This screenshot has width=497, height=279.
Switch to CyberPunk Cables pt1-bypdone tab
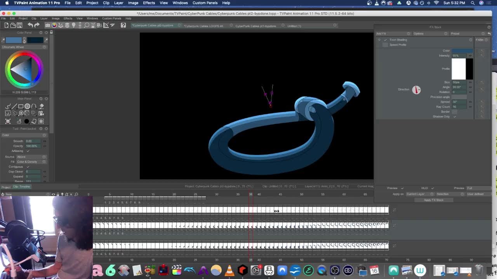click(255, 26)
